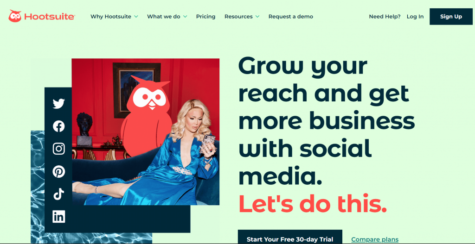The image size is (475, 244).
Task: Select the Twitter bird icon
Action: point(59,104)
